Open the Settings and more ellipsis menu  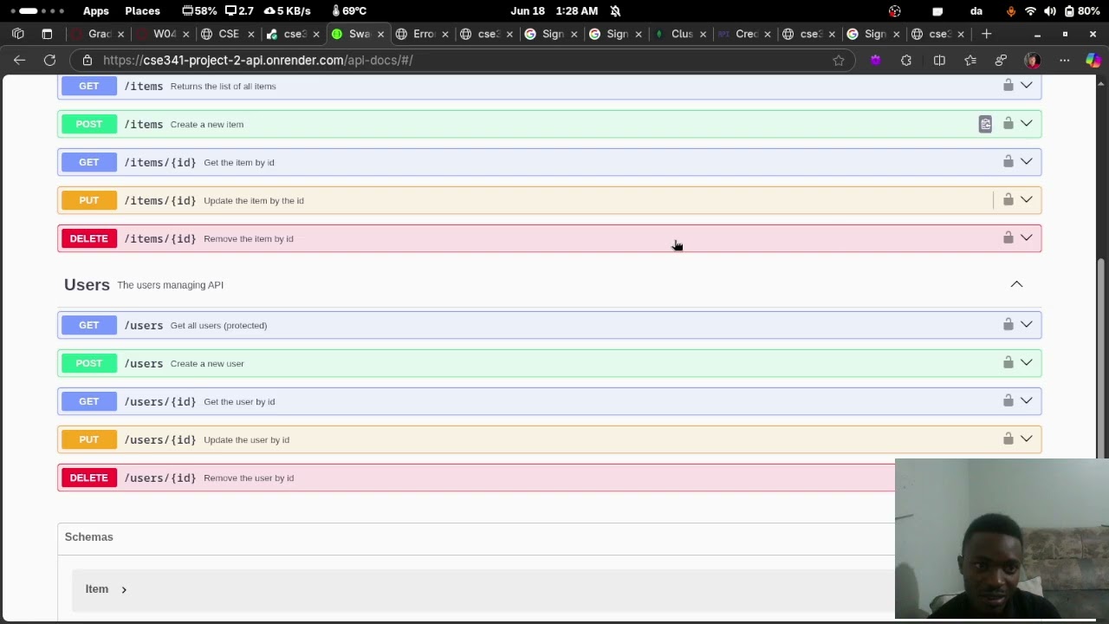pos(1064,60)
